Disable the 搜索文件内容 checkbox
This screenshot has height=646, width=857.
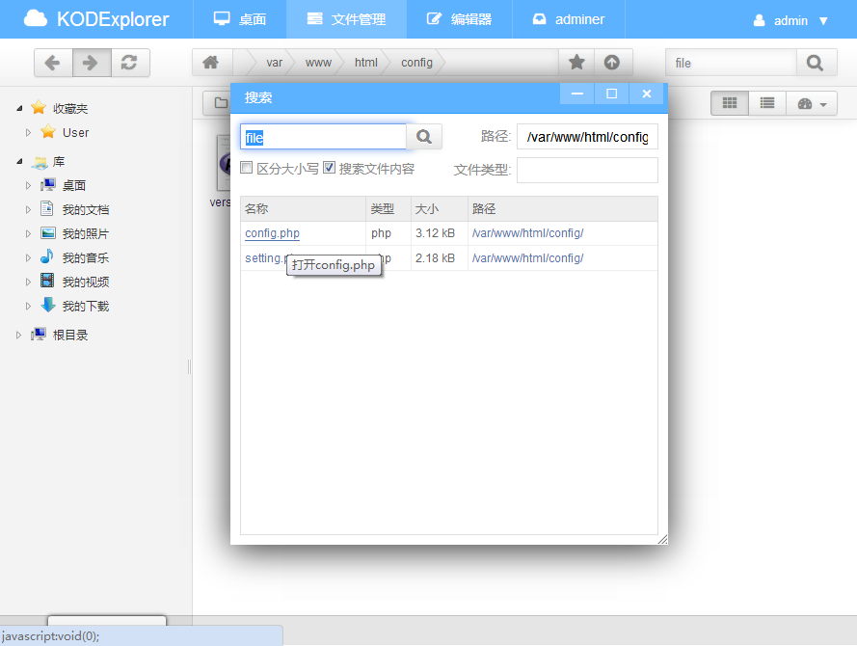point(329,166)
